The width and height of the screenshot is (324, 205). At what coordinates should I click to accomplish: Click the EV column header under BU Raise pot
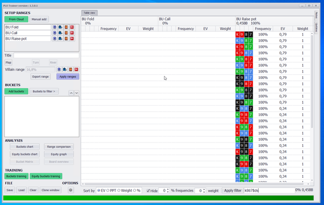(x=283, y=29)
